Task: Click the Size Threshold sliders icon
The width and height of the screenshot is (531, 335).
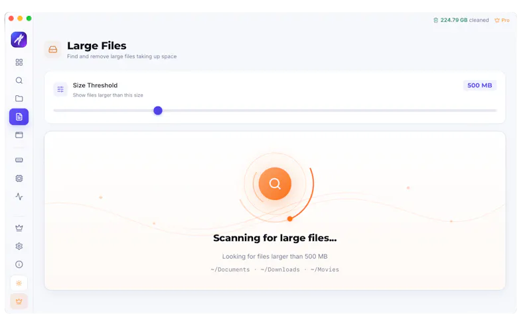Action: click(60, 89)
